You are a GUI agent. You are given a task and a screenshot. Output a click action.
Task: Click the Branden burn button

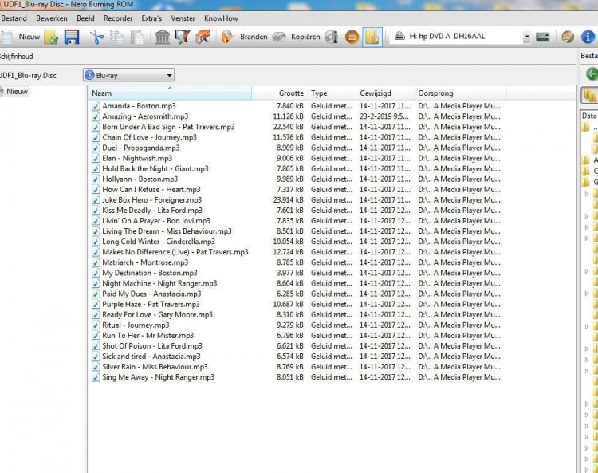click(246, 37)
